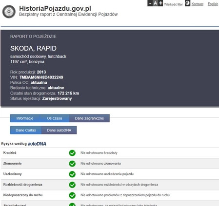Switch to Dane Carfax tab
The height and width of the screenshot is (206, 219).
click(x=26, y=130)
